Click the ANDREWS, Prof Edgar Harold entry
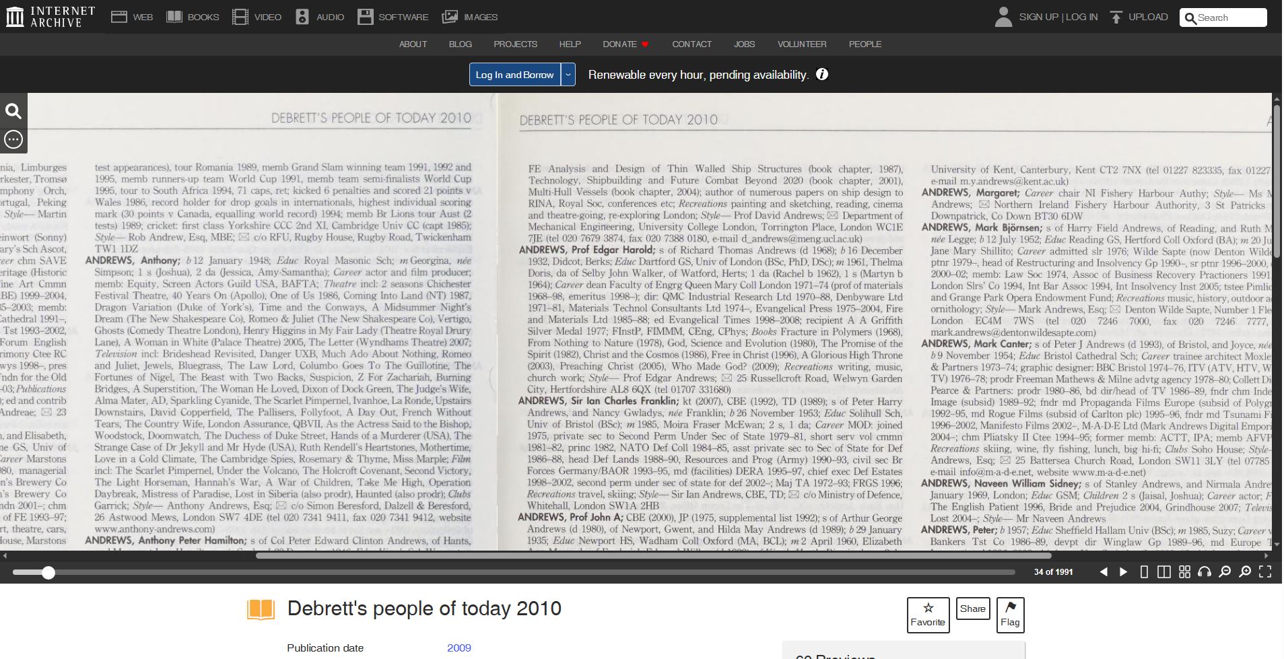The width and height of the screenshot is (1284, 659). click(x=587, y=250)
